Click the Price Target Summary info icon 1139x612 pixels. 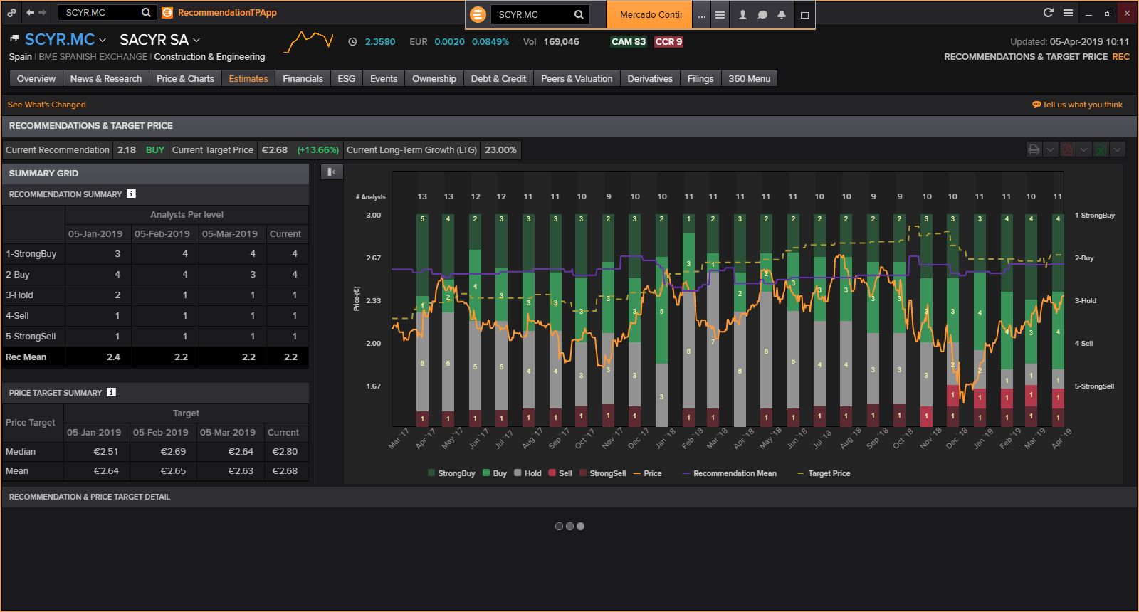pos(111,392)
